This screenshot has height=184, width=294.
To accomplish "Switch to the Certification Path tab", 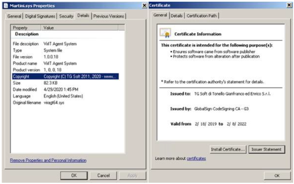I will [202, 16].
